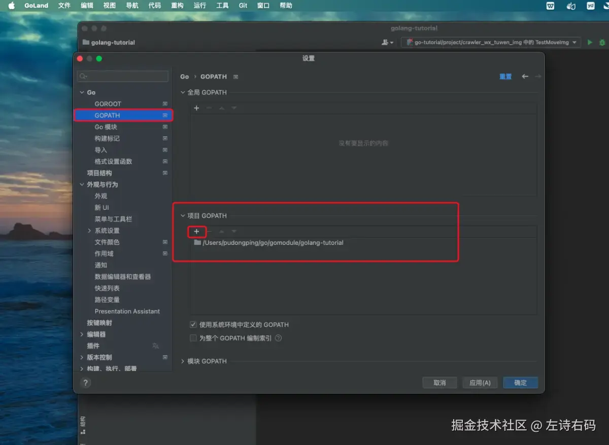Click the project-scope icon beside Go 模块
609x445 pixels.
(165, 127)
